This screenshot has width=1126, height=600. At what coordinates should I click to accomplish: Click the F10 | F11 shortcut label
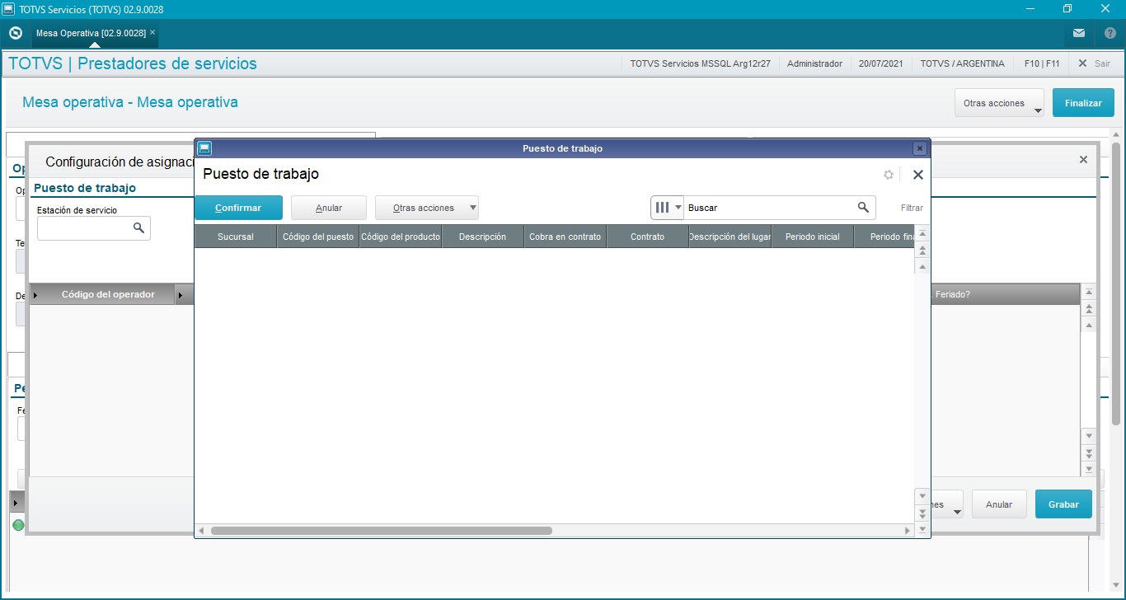[x=1042, y=63]
